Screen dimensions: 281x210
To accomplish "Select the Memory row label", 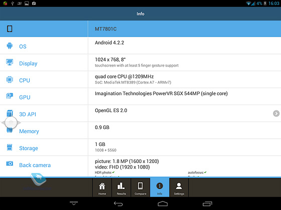I will coord(29,131).
